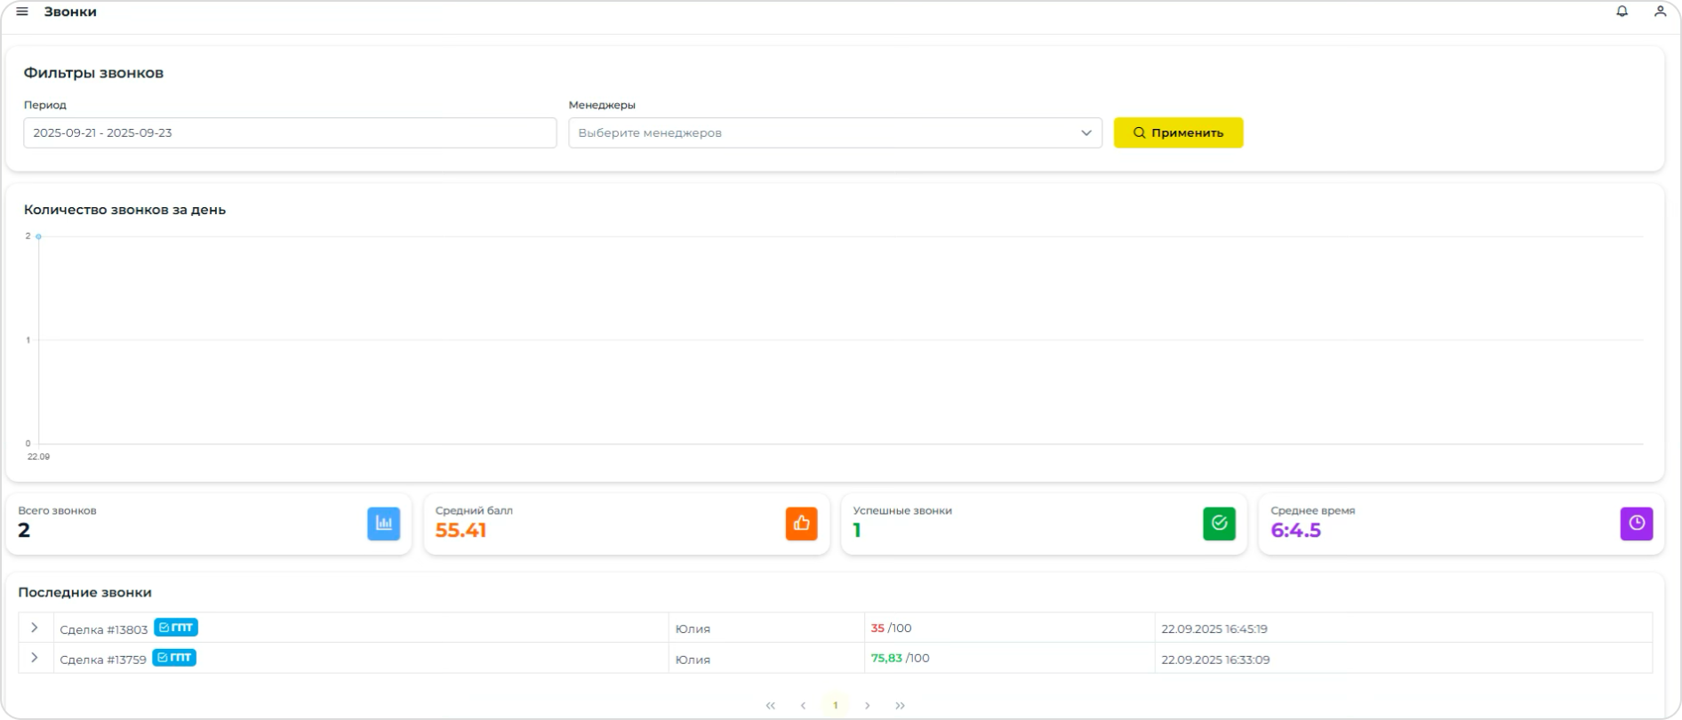Click the chart data point at 22.09
1682x720 pixels.
(38, 236)
